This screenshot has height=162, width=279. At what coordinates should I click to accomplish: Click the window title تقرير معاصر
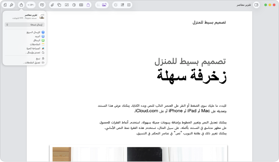pos(244,5)
